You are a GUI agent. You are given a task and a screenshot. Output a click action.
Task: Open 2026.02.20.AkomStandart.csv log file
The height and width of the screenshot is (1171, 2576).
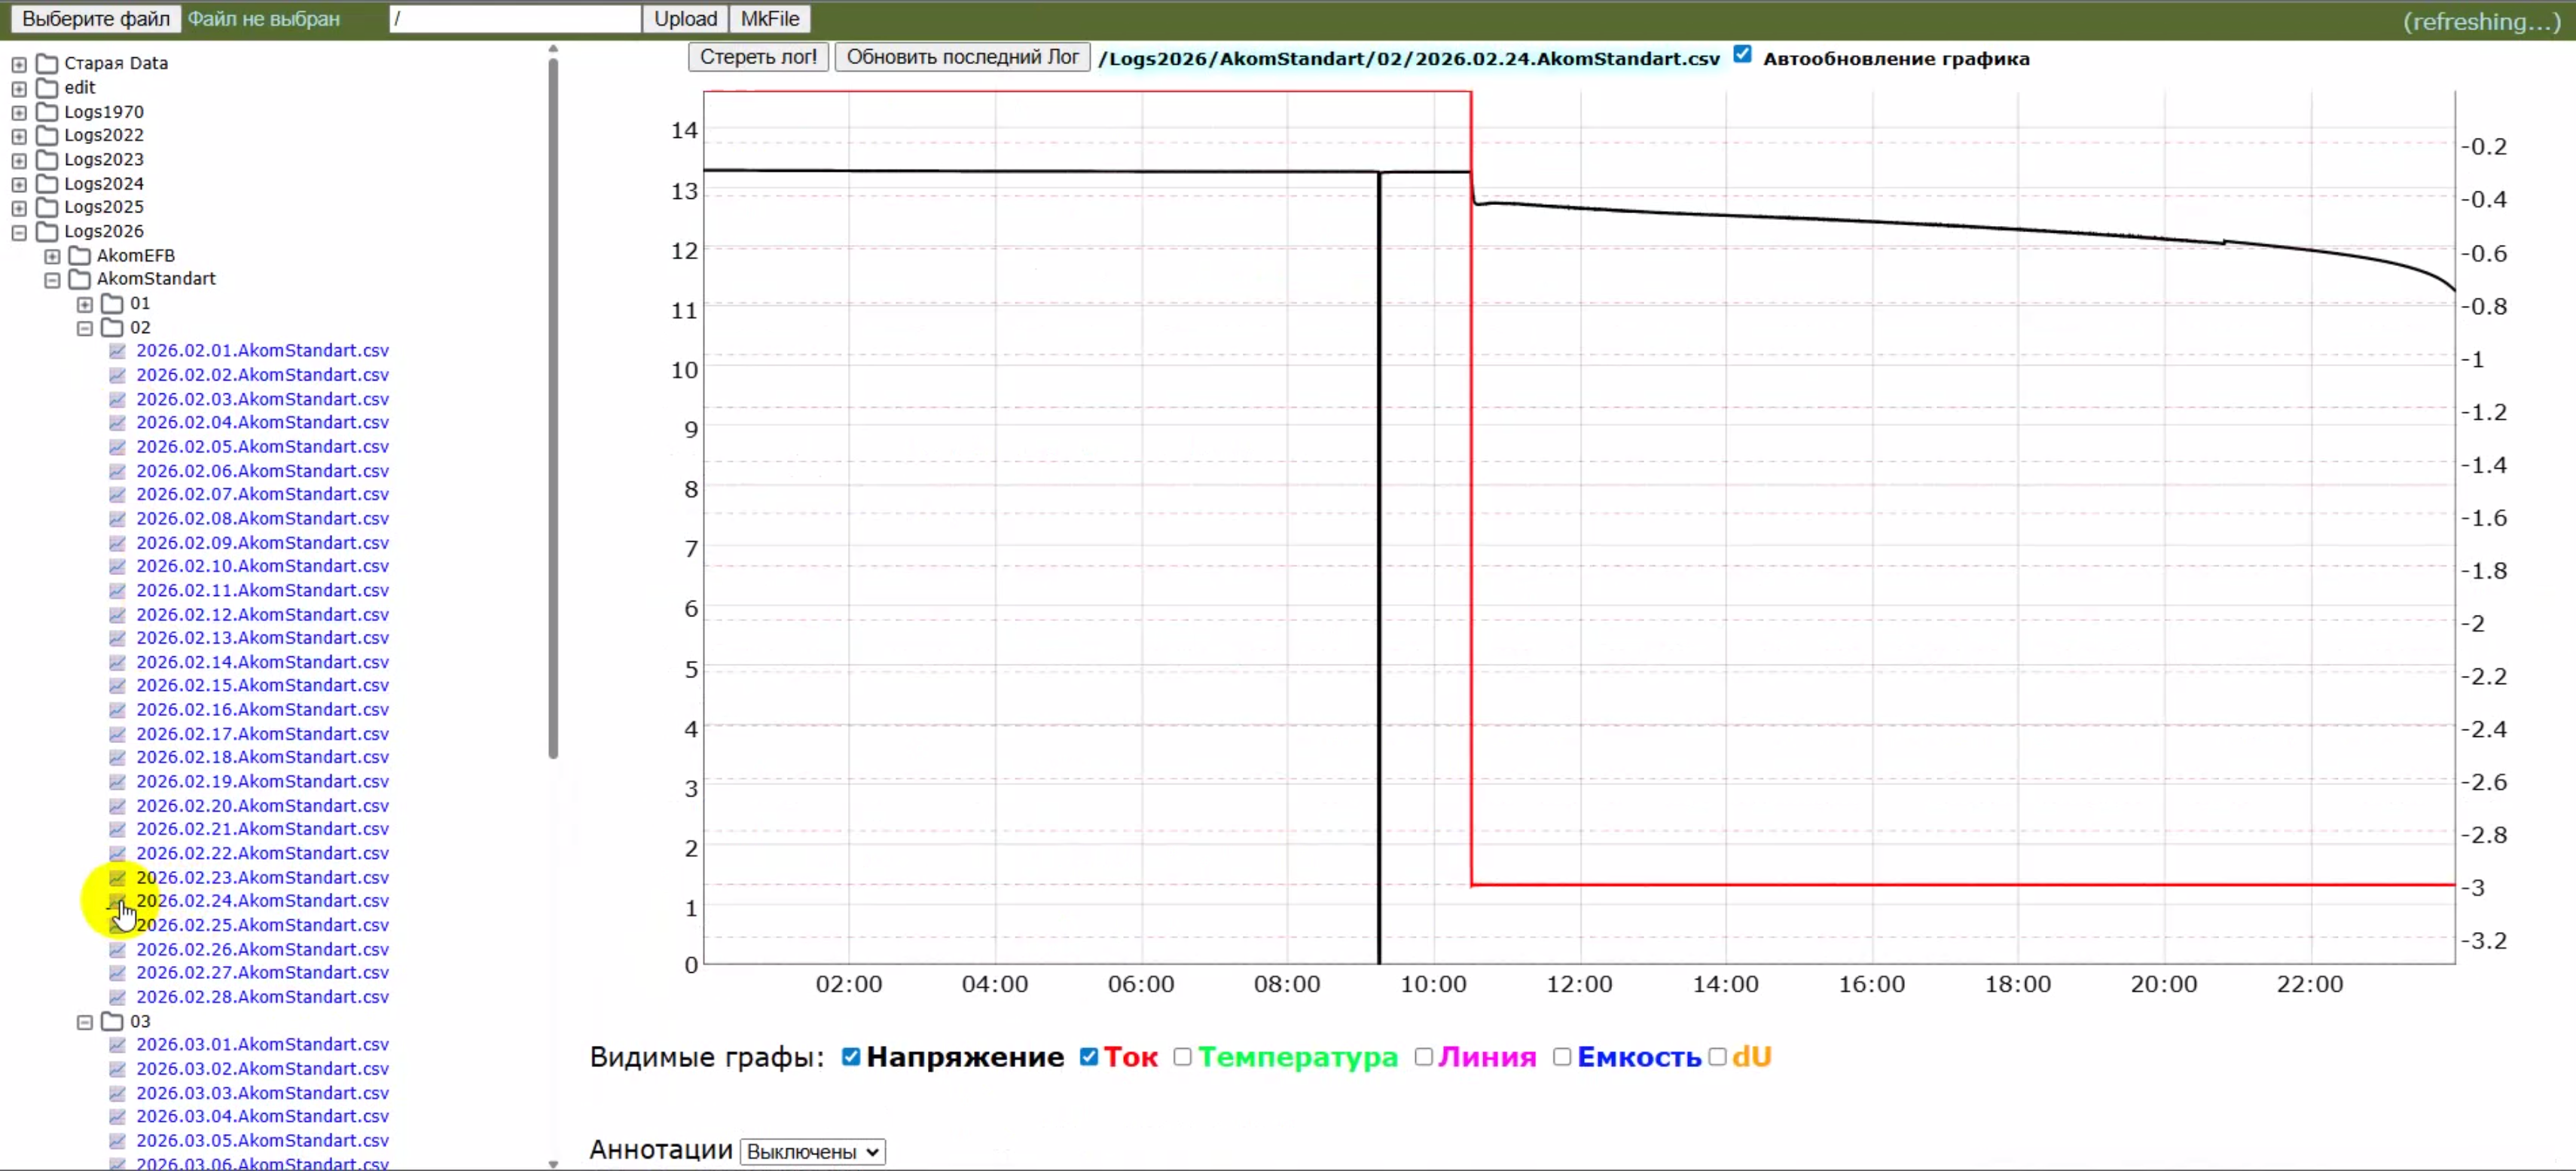pyautogui.click(x=262, y=806)
